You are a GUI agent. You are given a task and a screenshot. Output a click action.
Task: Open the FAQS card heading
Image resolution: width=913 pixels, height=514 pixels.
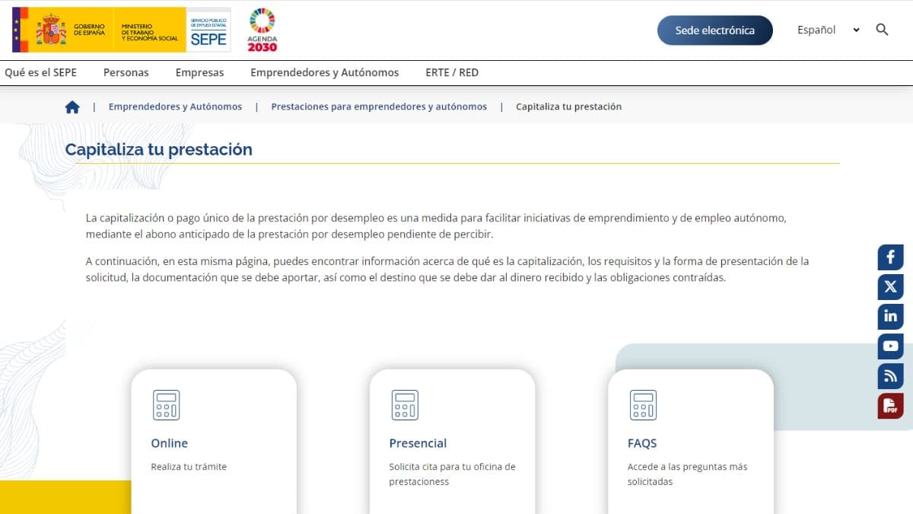pos(642,443)
